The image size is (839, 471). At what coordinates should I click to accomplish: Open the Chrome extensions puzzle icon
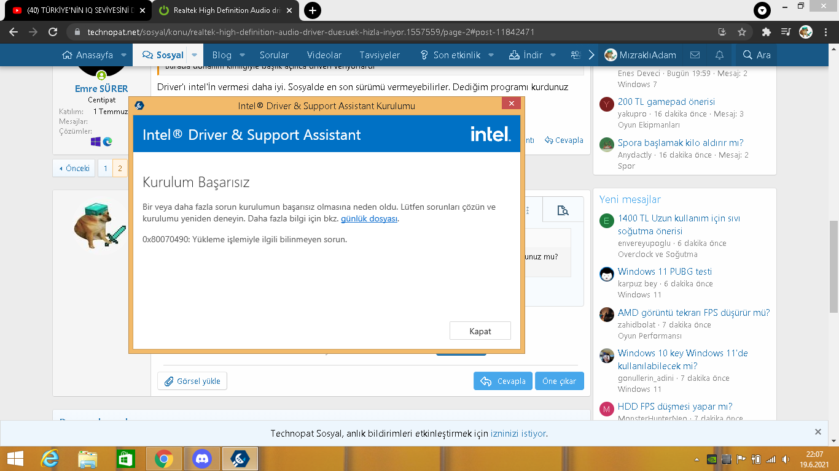pos(767,32)
